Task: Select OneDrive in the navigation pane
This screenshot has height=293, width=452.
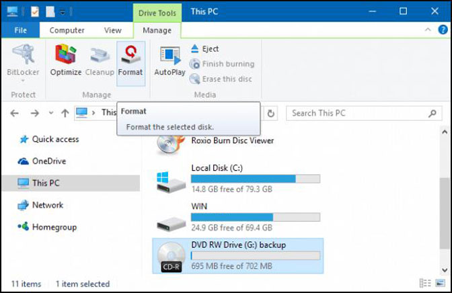Action: 42,161
